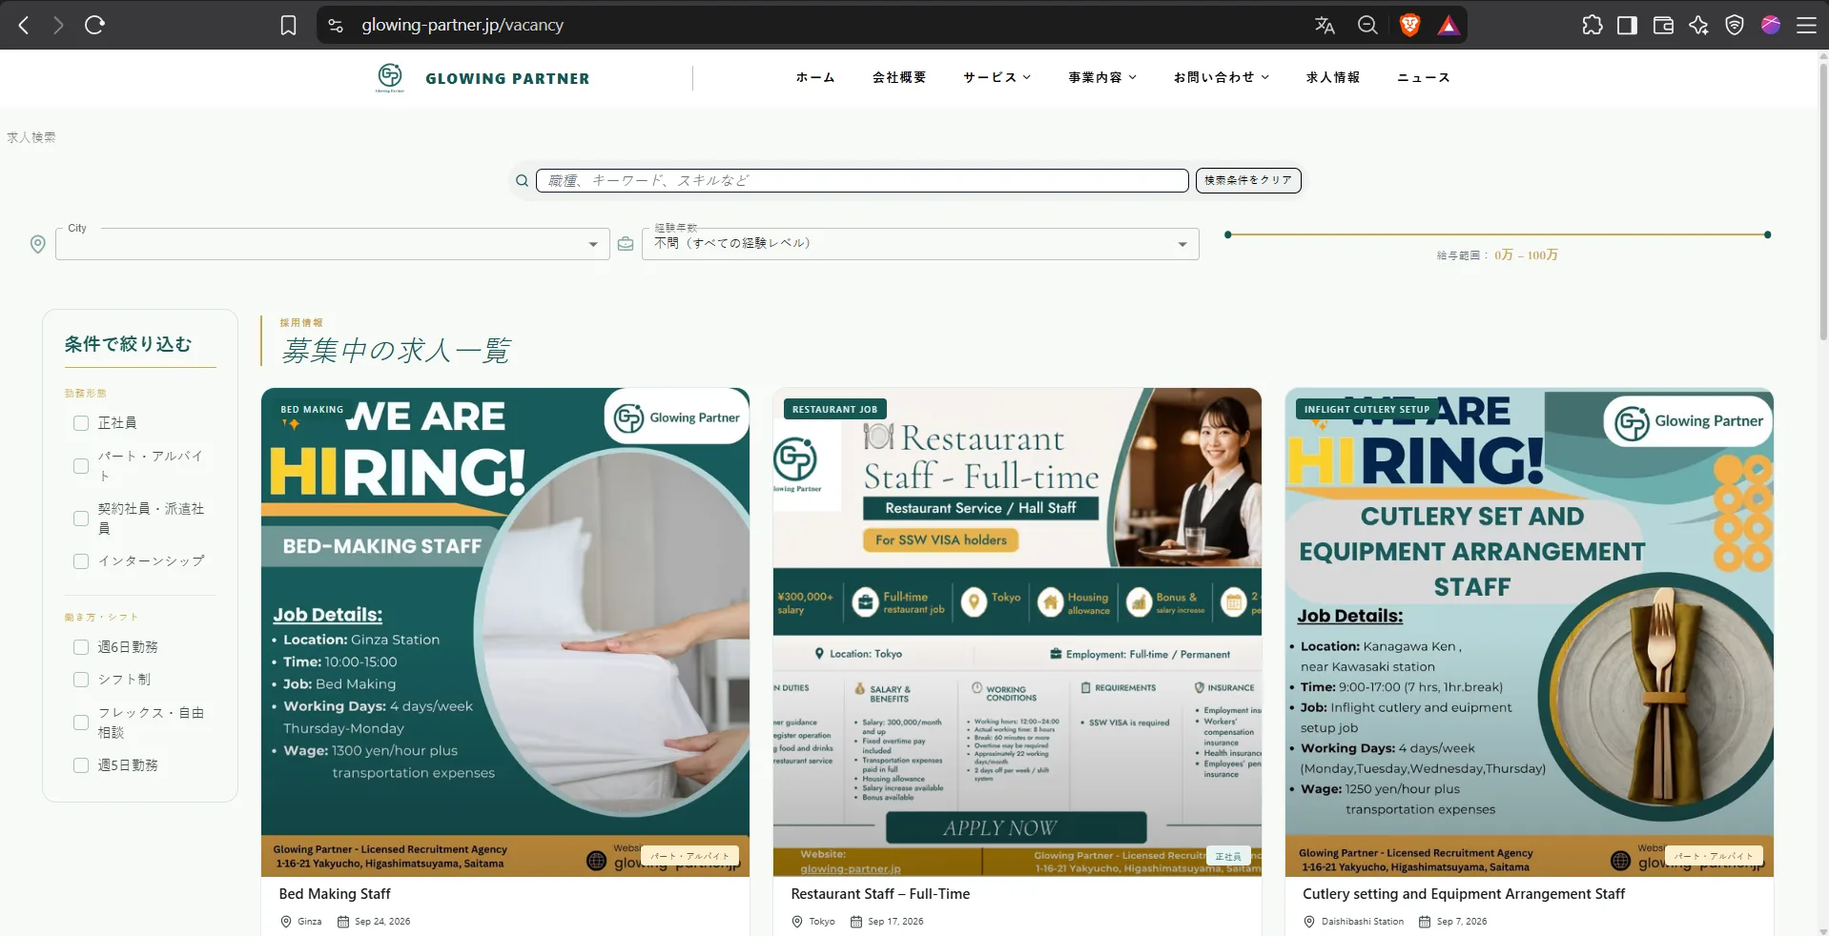Screen dimensions: 1829x936
Task: Go back with the browser back arrow
Action: 24,26
